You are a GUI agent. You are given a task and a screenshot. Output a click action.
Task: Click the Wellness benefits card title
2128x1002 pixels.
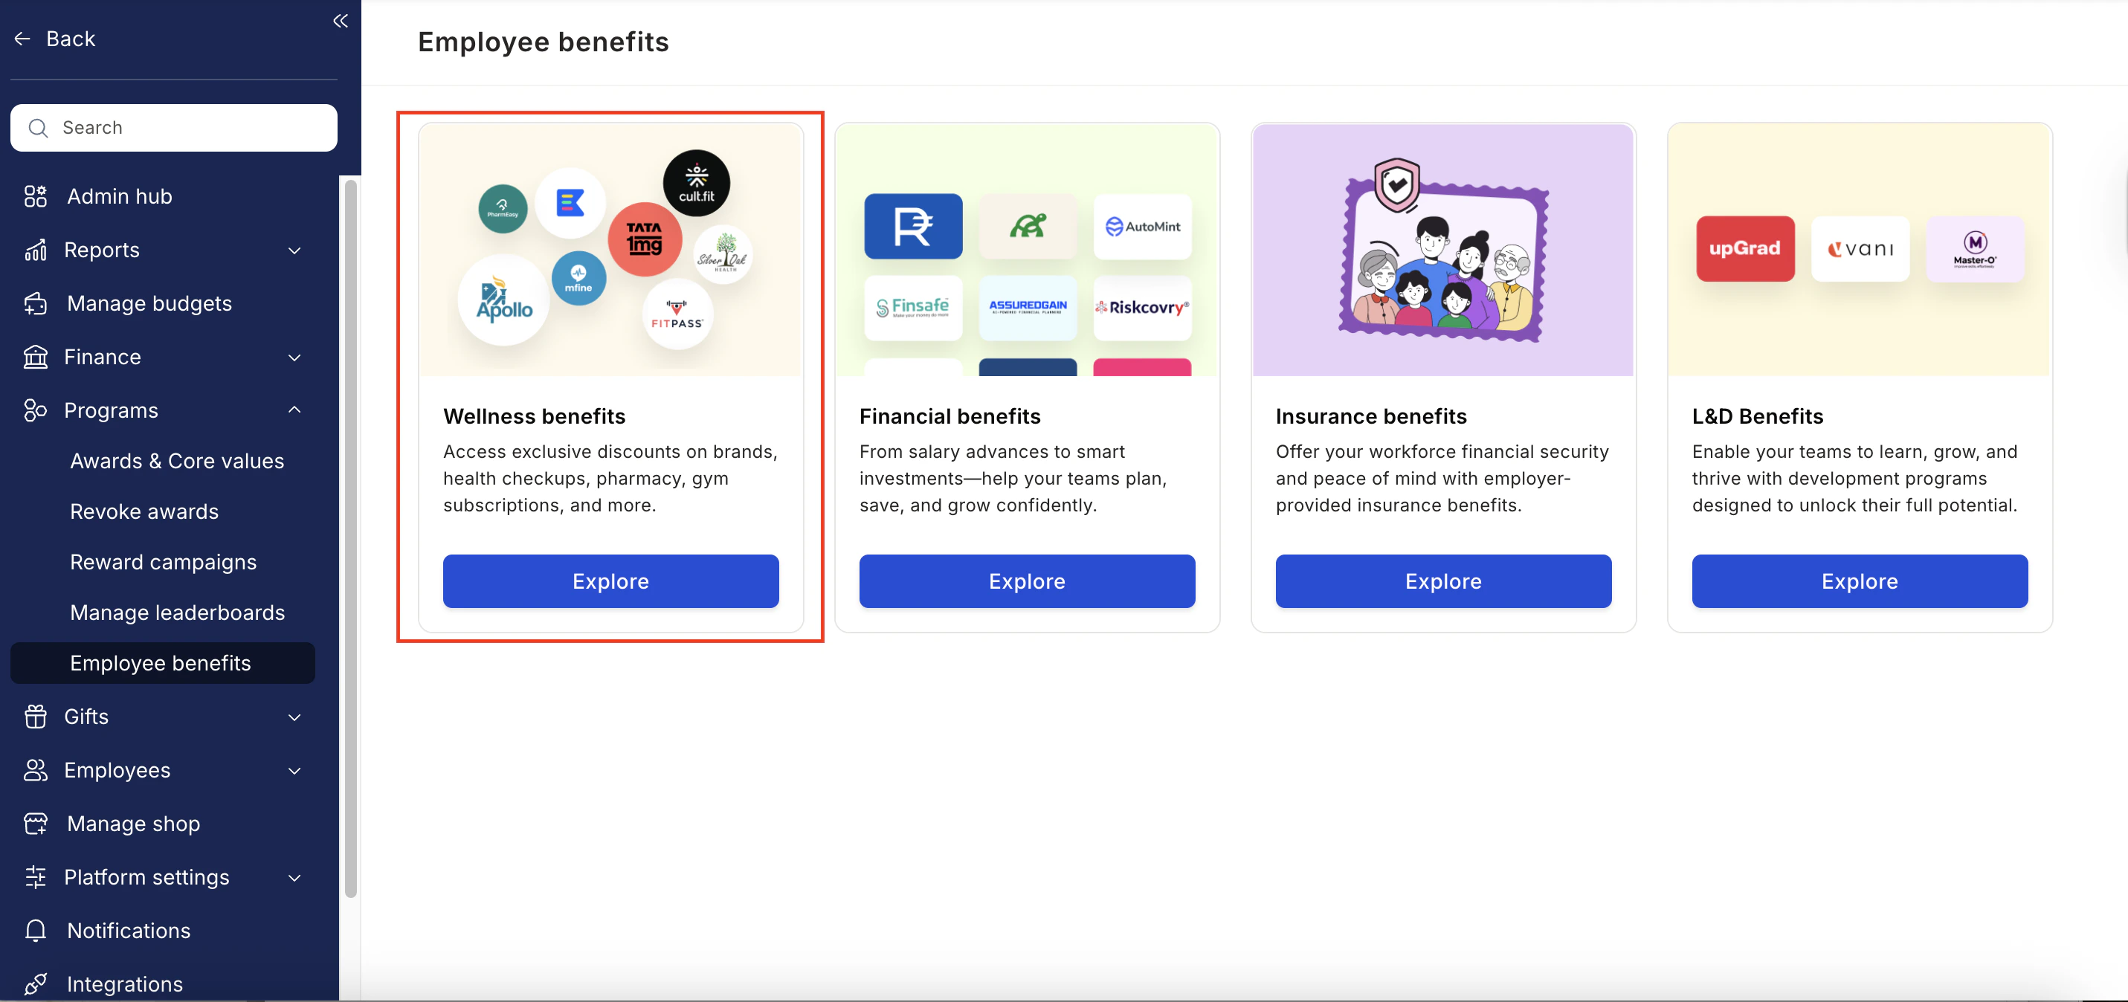pos(535,416)
